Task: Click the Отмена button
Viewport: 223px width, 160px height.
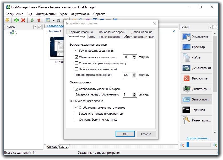Action: point(146,134)
